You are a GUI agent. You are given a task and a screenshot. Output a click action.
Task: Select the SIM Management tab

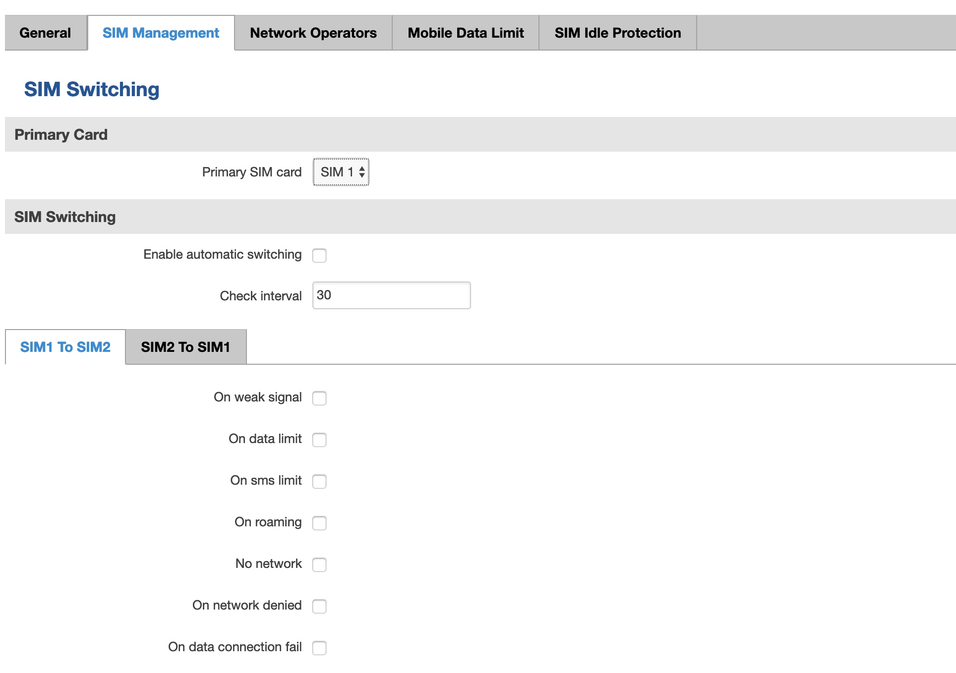pos(161,33)
